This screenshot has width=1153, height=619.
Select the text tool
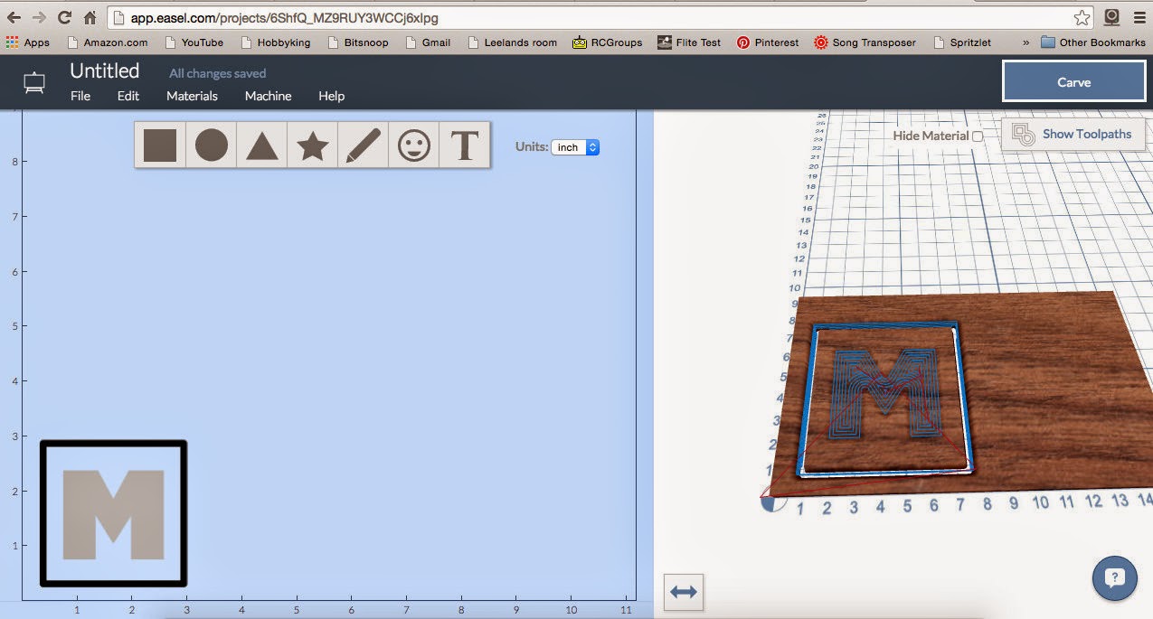point(465,145)
